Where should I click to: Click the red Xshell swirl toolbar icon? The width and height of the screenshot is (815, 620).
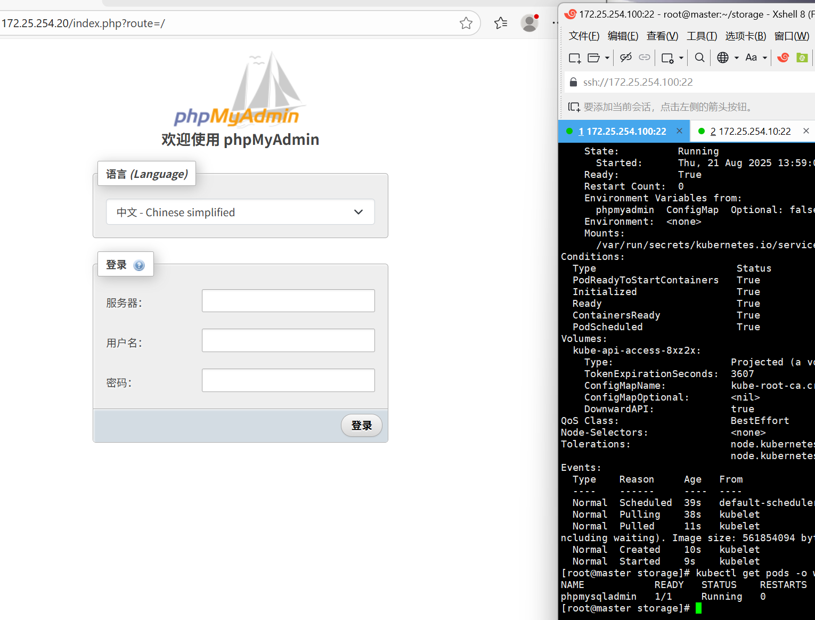pos(783,58)
